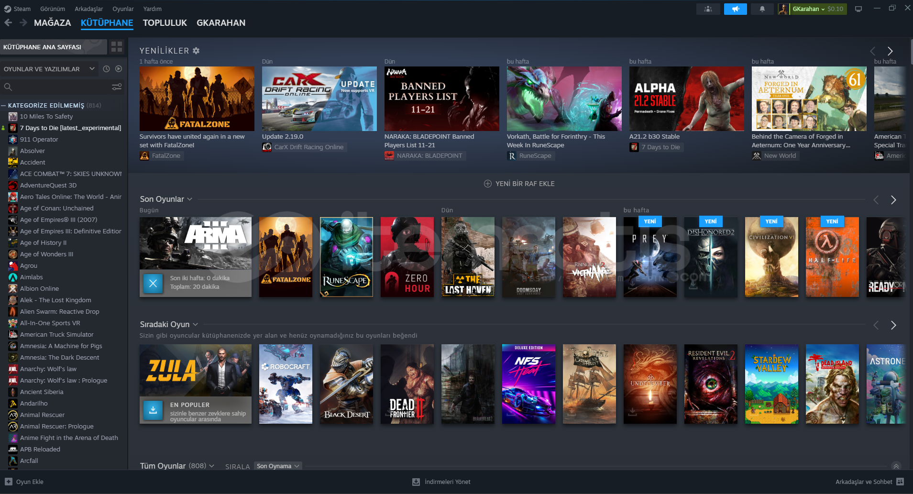Open RuneScape cover in Son Oyunlar
This screenshot has width=913, height=494.
(346, 257)
